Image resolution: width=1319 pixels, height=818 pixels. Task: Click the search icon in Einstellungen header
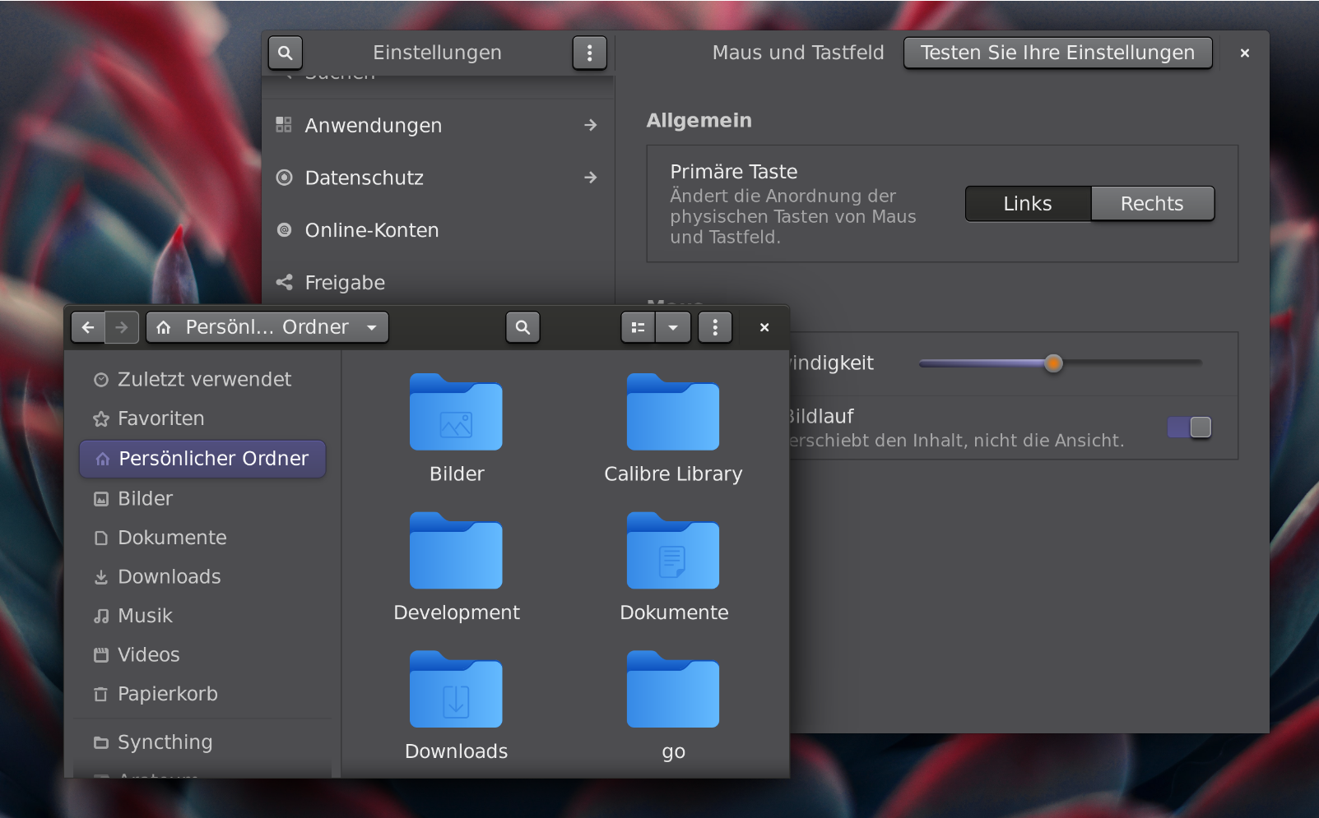point(286,53)
